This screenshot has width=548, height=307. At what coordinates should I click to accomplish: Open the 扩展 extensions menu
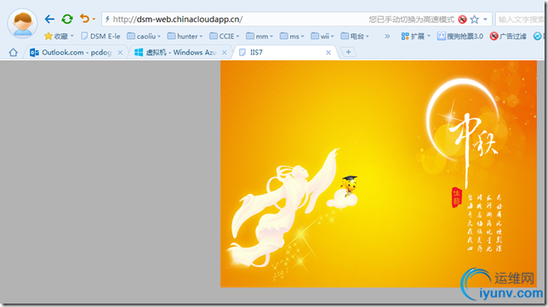coord(415,36)
